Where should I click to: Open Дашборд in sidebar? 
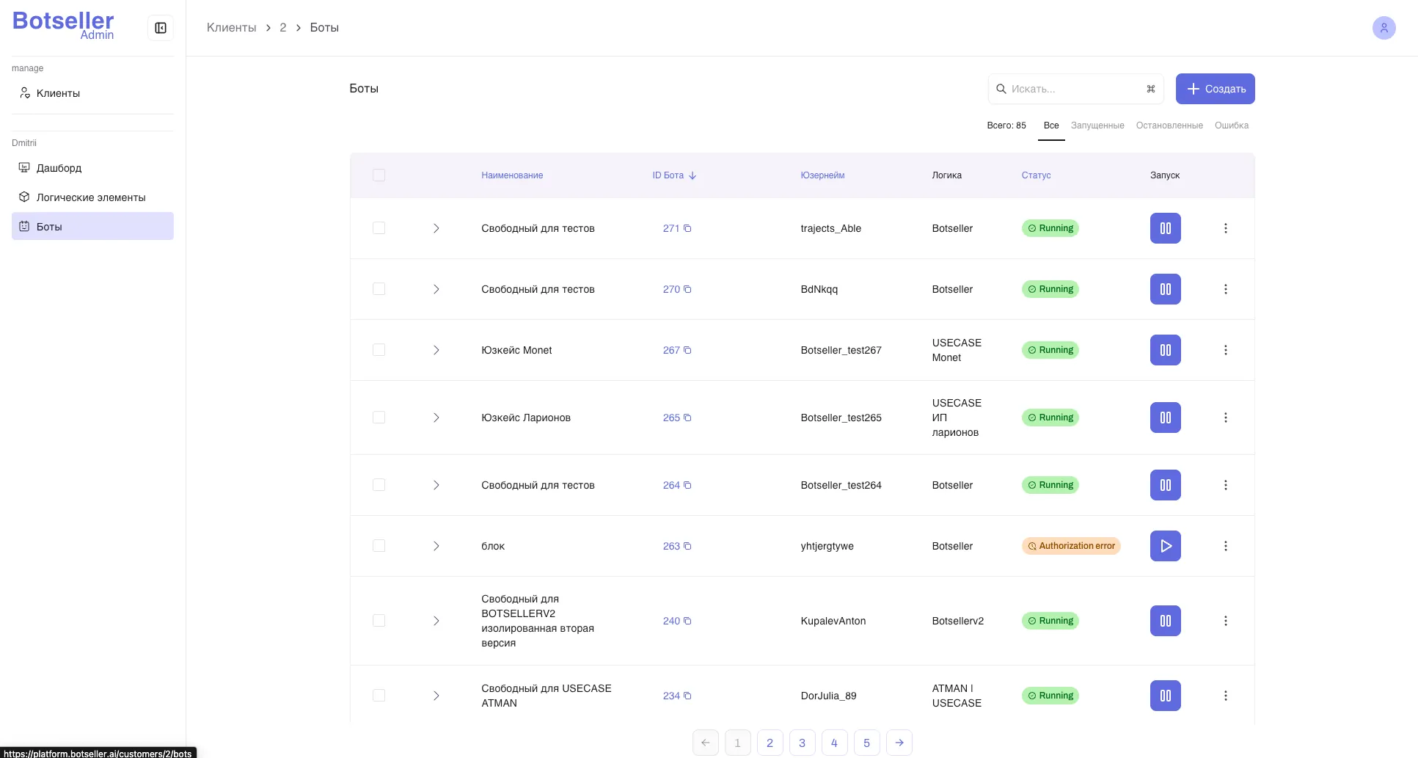[92, 168]
